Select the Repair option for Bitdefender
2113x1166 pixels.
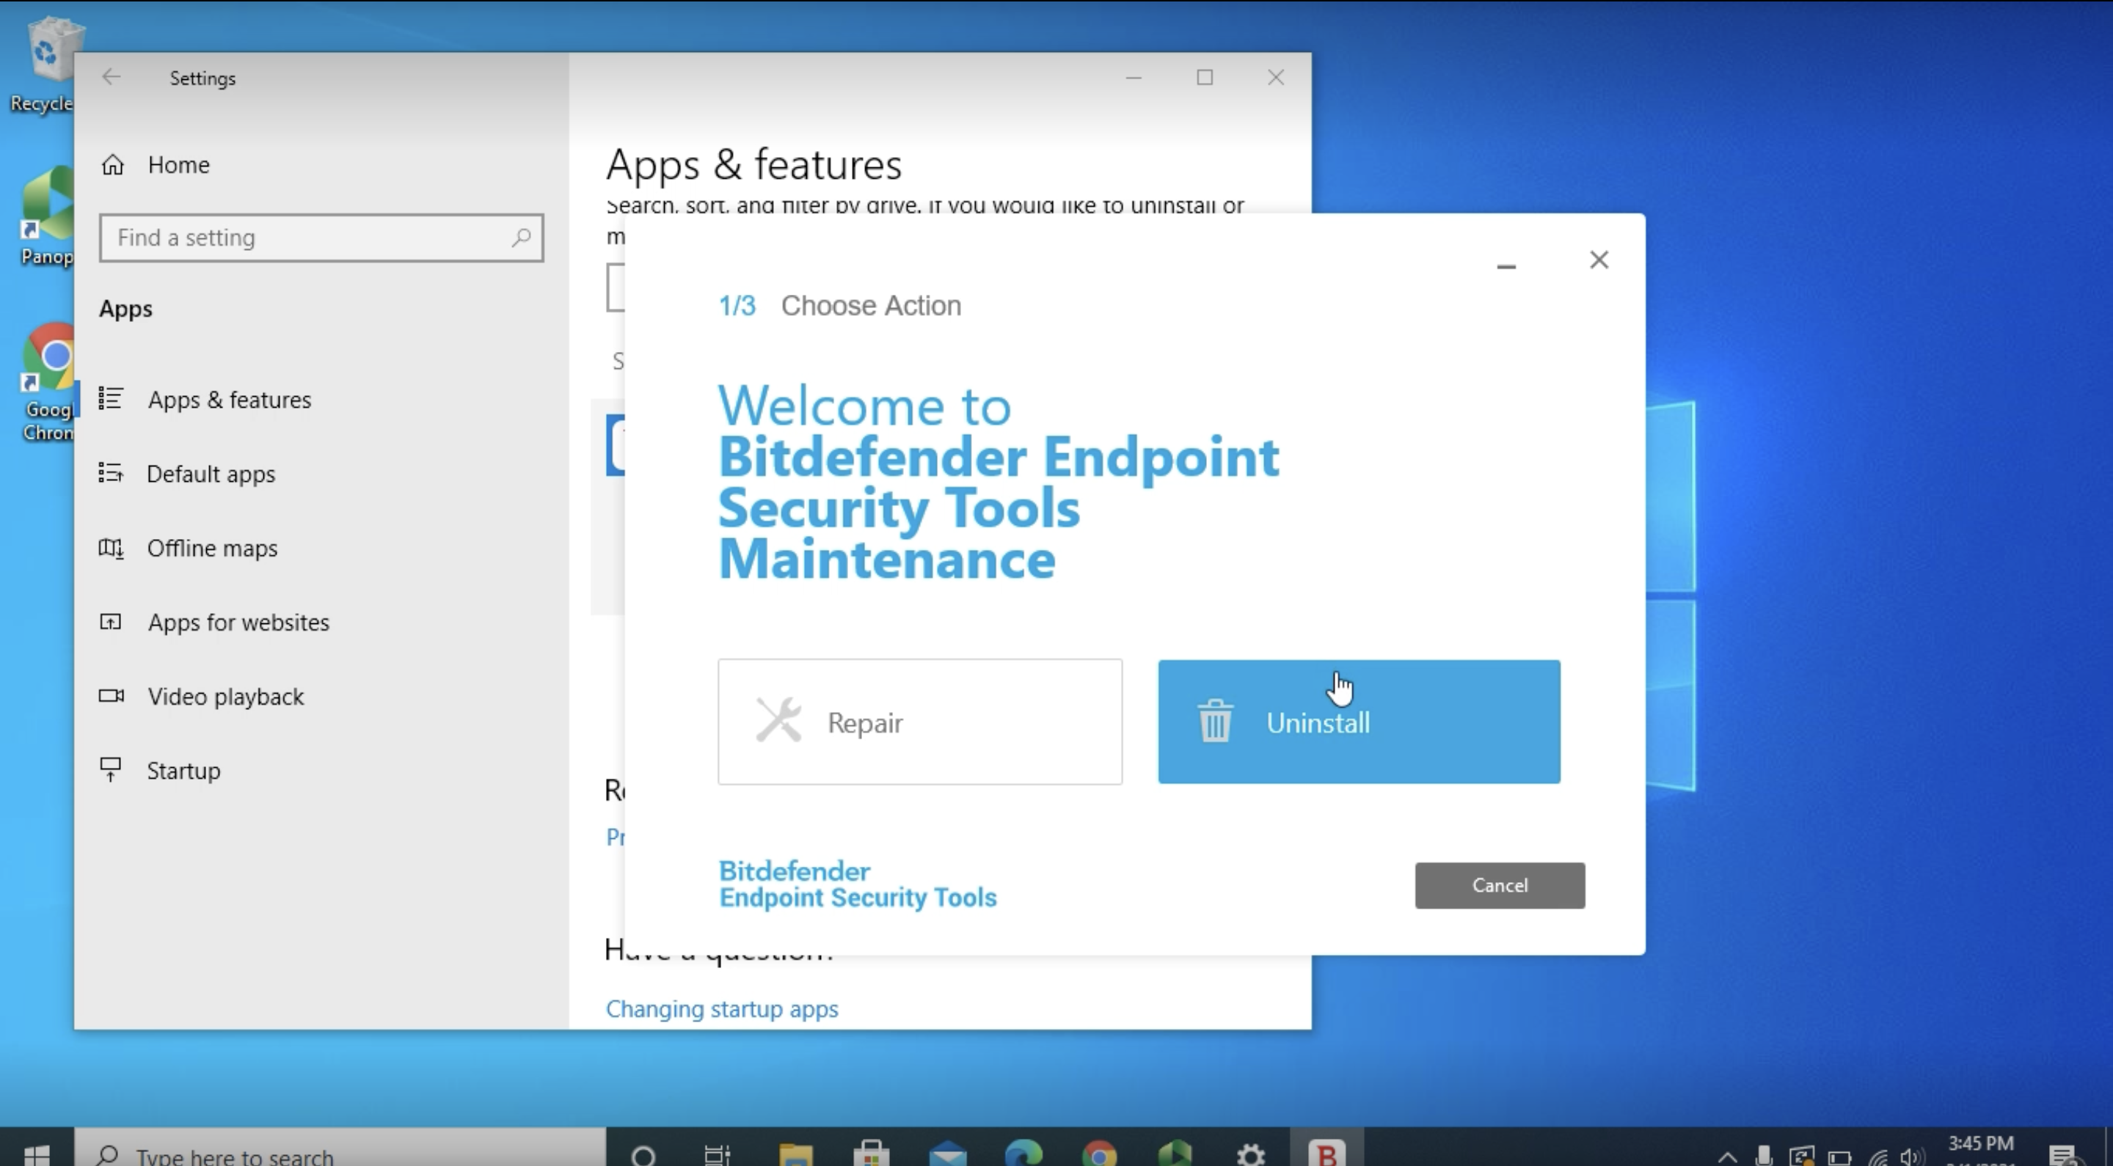coord(921,721)
